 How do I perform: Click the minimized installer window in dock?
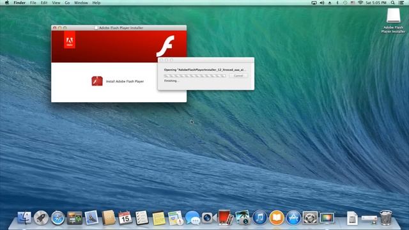pyautogui.click(x=369, y=220)
